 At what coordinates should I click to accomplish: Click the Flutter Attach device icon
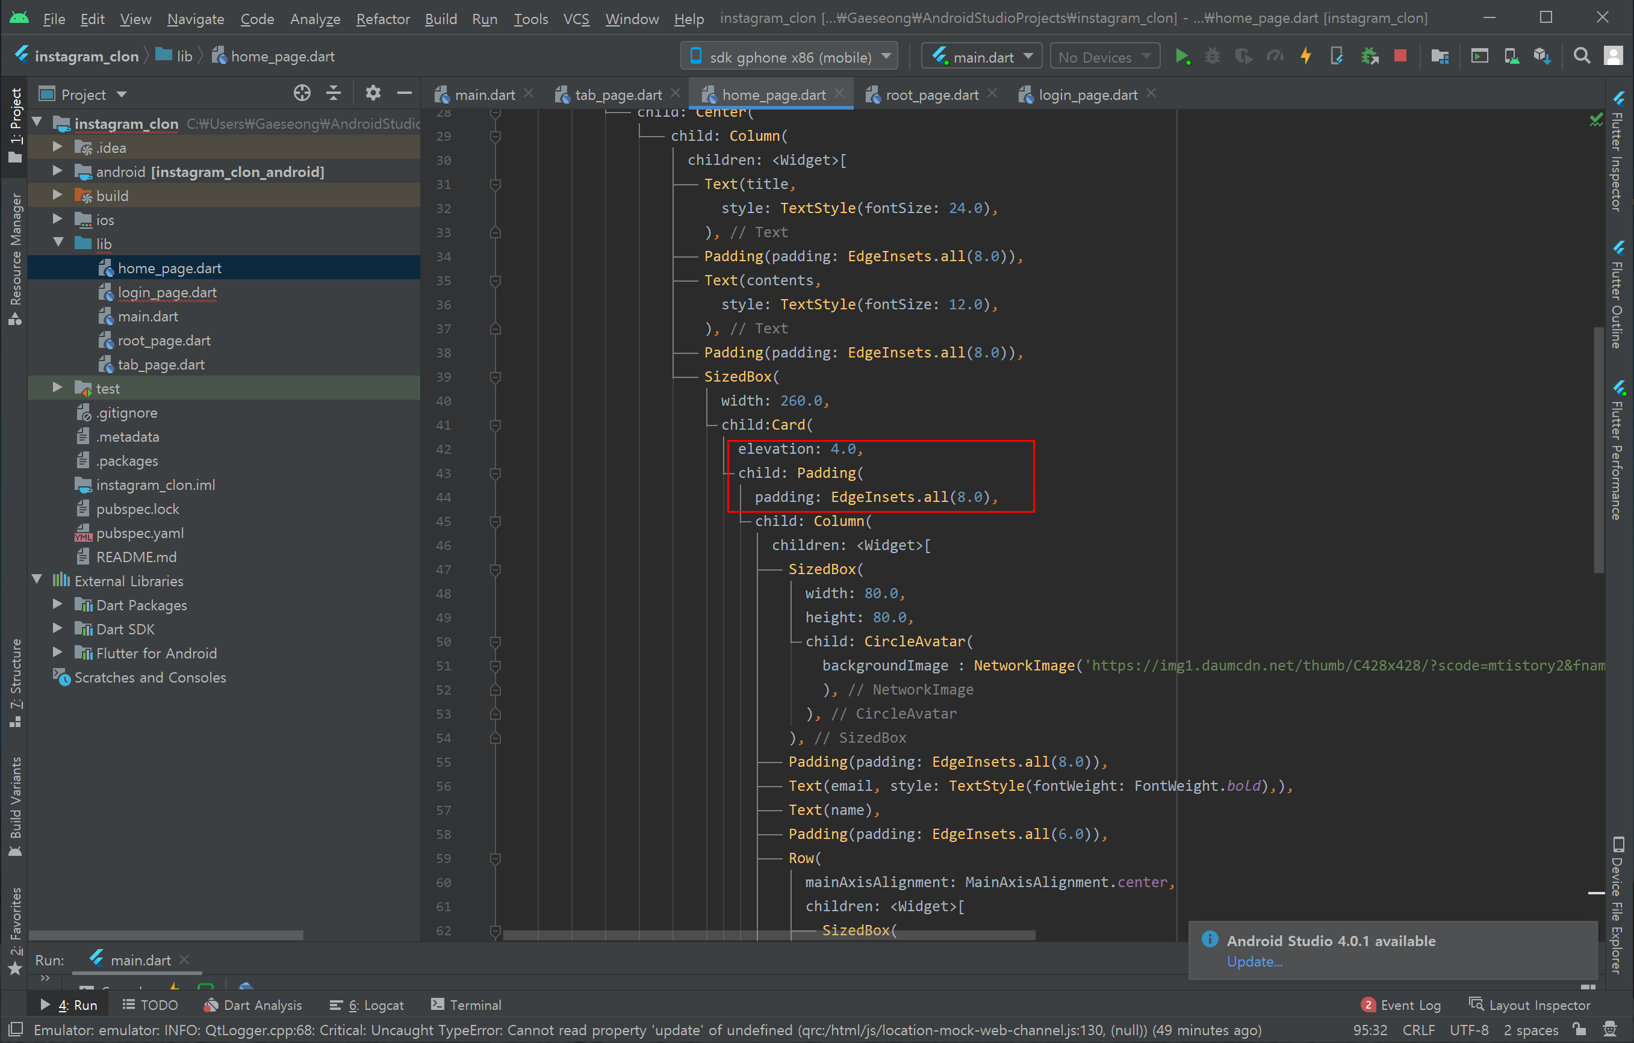point(1337,57)
